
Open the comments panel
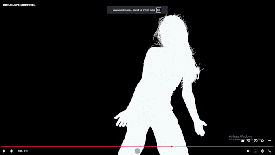[x=256, y=140]
